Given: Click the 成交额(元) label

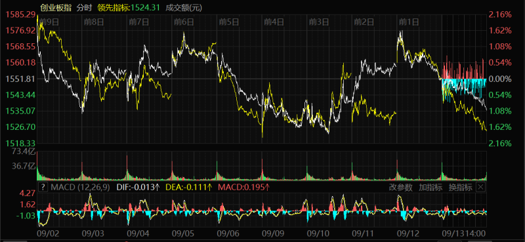Looking at the screenshot, I should pos(184,7).
